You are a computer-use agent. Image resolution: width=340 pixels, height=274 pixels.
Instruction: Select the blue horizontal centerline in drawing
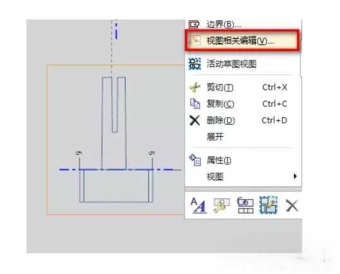click(116, 169)
